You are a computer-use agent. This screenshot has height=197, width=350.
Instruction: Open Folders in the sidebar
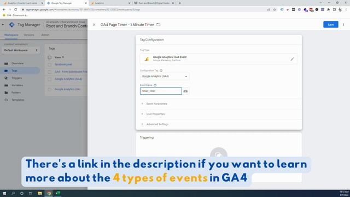point(16,92)
